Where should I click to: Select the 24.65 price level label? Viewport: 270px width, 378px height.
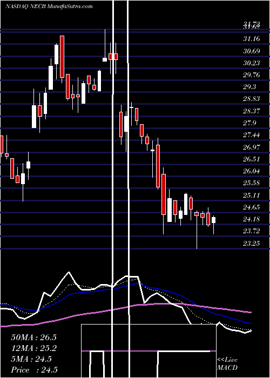[x=252, y=207]
